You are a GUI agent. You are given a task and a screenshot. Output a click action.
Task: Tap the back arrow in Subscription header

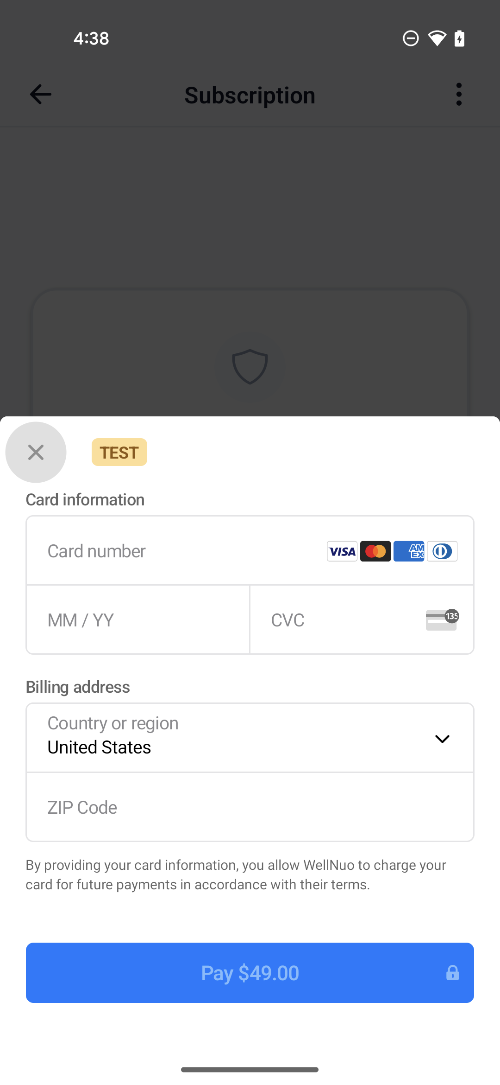click(x=40, y=95)
